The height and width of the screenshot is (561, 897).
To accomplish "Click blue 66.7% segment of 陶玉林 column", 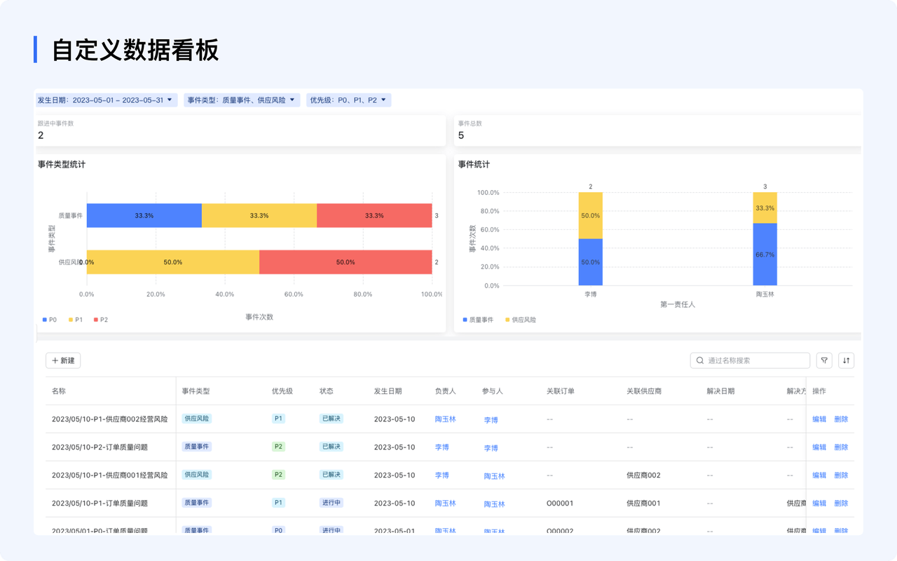I will coord(765,255).
